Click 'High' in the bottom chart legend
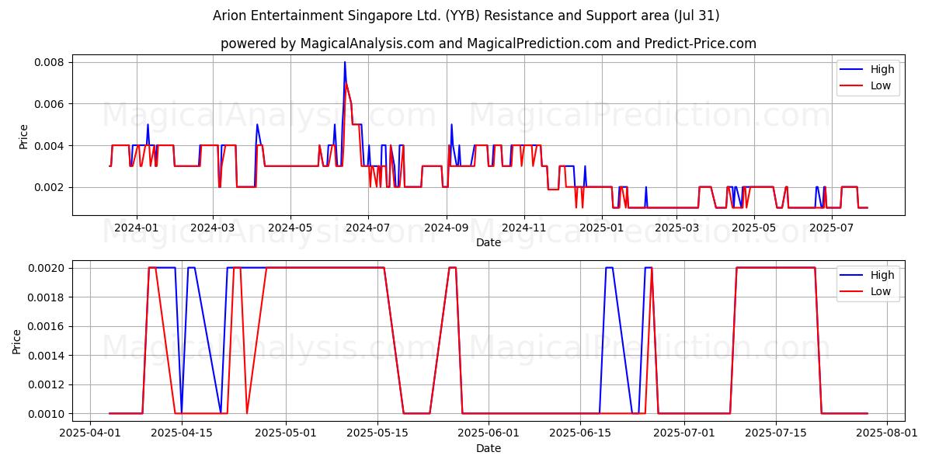The image size is (932, 466). 882,275
